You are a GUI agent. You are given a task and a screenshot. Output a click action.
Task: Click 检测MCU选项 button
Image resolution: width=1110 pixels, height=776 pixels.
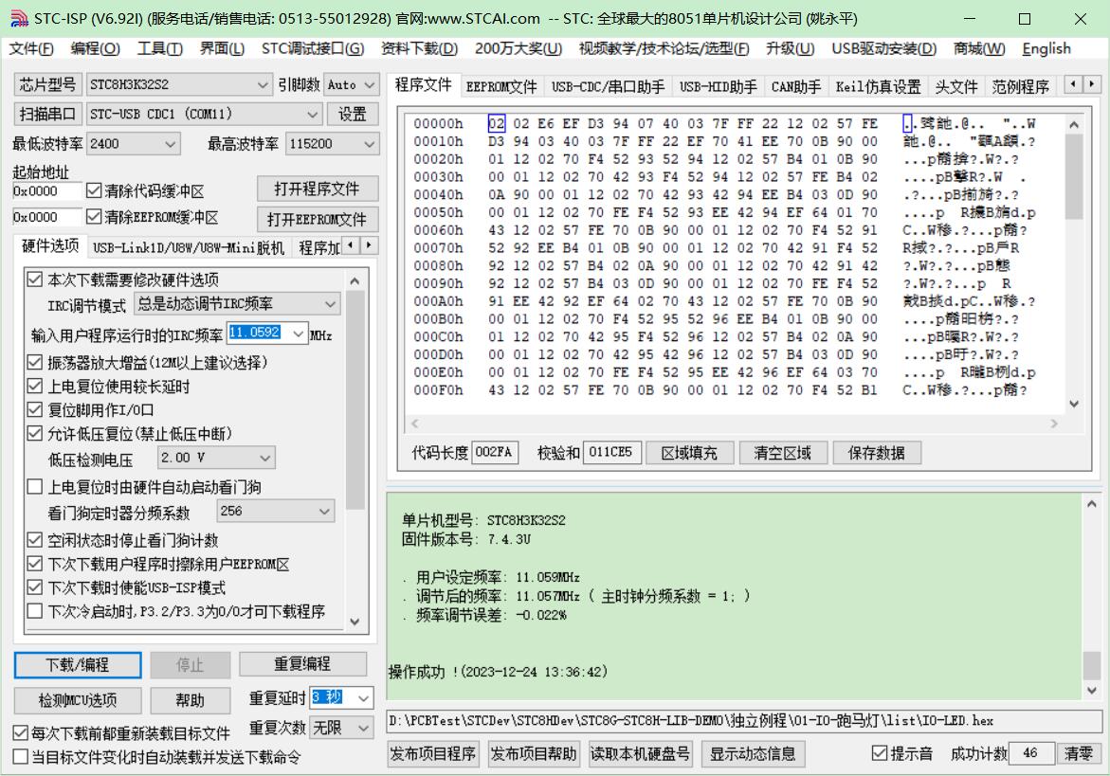coord(78,700)
